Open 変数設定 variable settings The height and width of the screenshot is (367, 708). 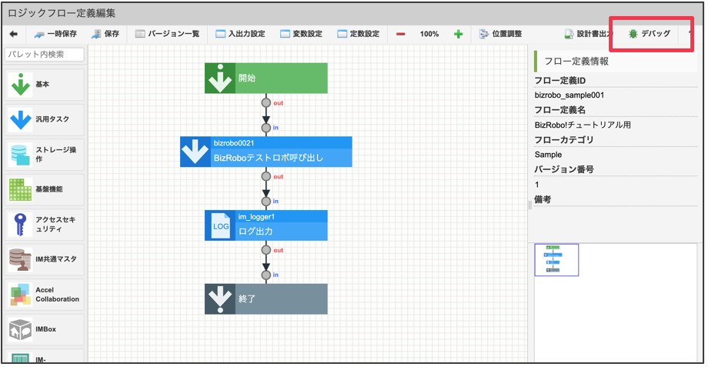coord(301,34)
